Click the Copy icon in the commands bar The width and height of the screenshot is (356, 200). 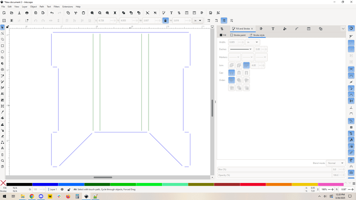pos(68,13)
